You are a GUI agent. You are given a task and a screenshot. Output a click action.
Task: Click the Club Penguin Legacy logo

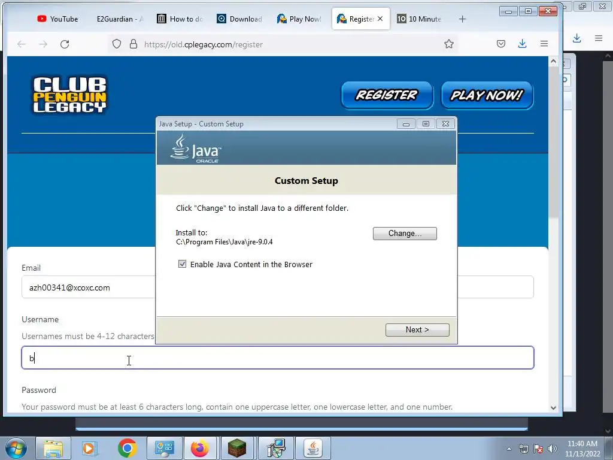click(69, 95)
